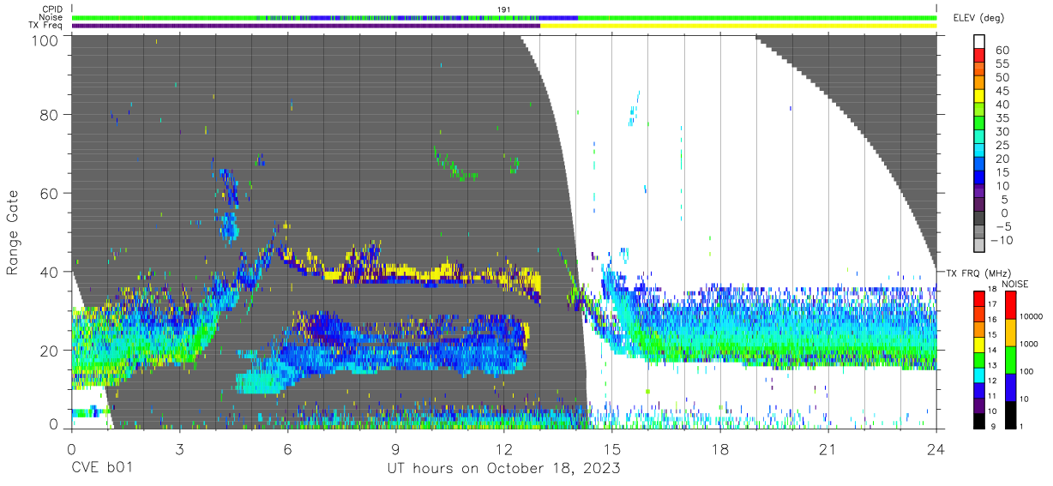Viewport: 1053px width, 486px height.
Task: Click the TX FRQ (MHz) legend title
Action: pos(978,273)
